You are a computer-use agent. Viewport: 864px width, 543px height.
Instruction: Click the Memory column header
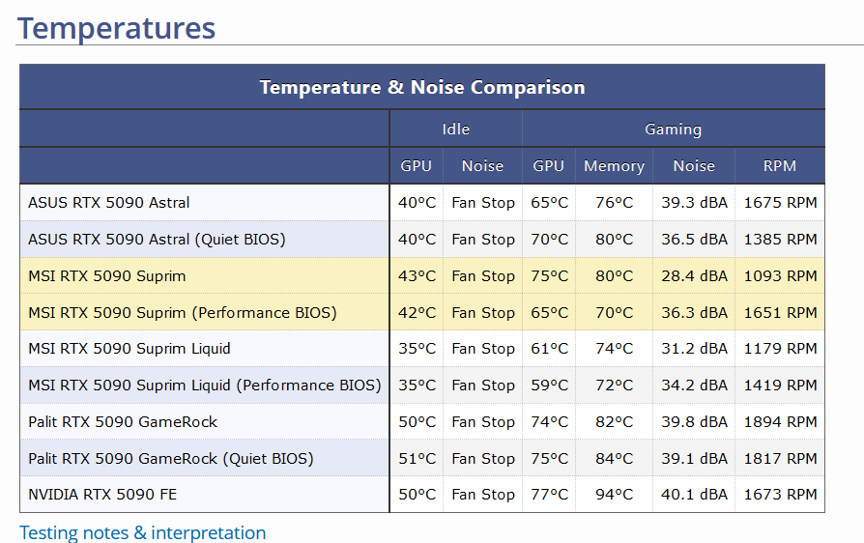(x=614, y=166)
